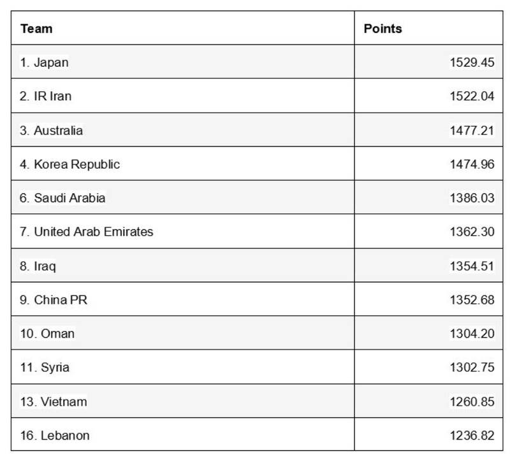Select the 1522.04 points cell
The height and width of the screenshot is (458, 510).
pos(472,96)
